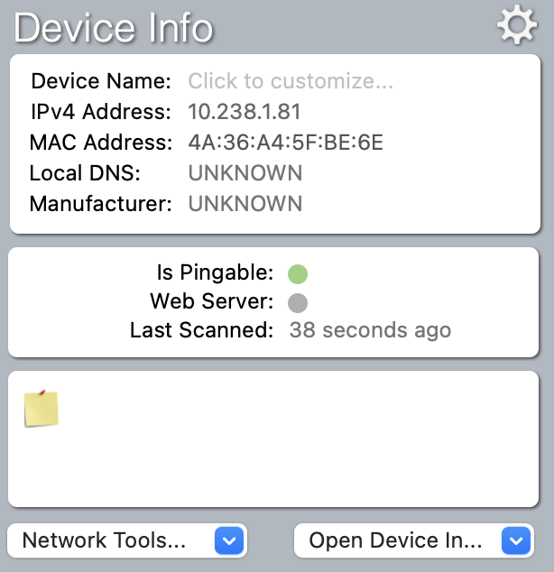
Task: Expand Network Tools dropdown arrow
Action: point(229,541)
